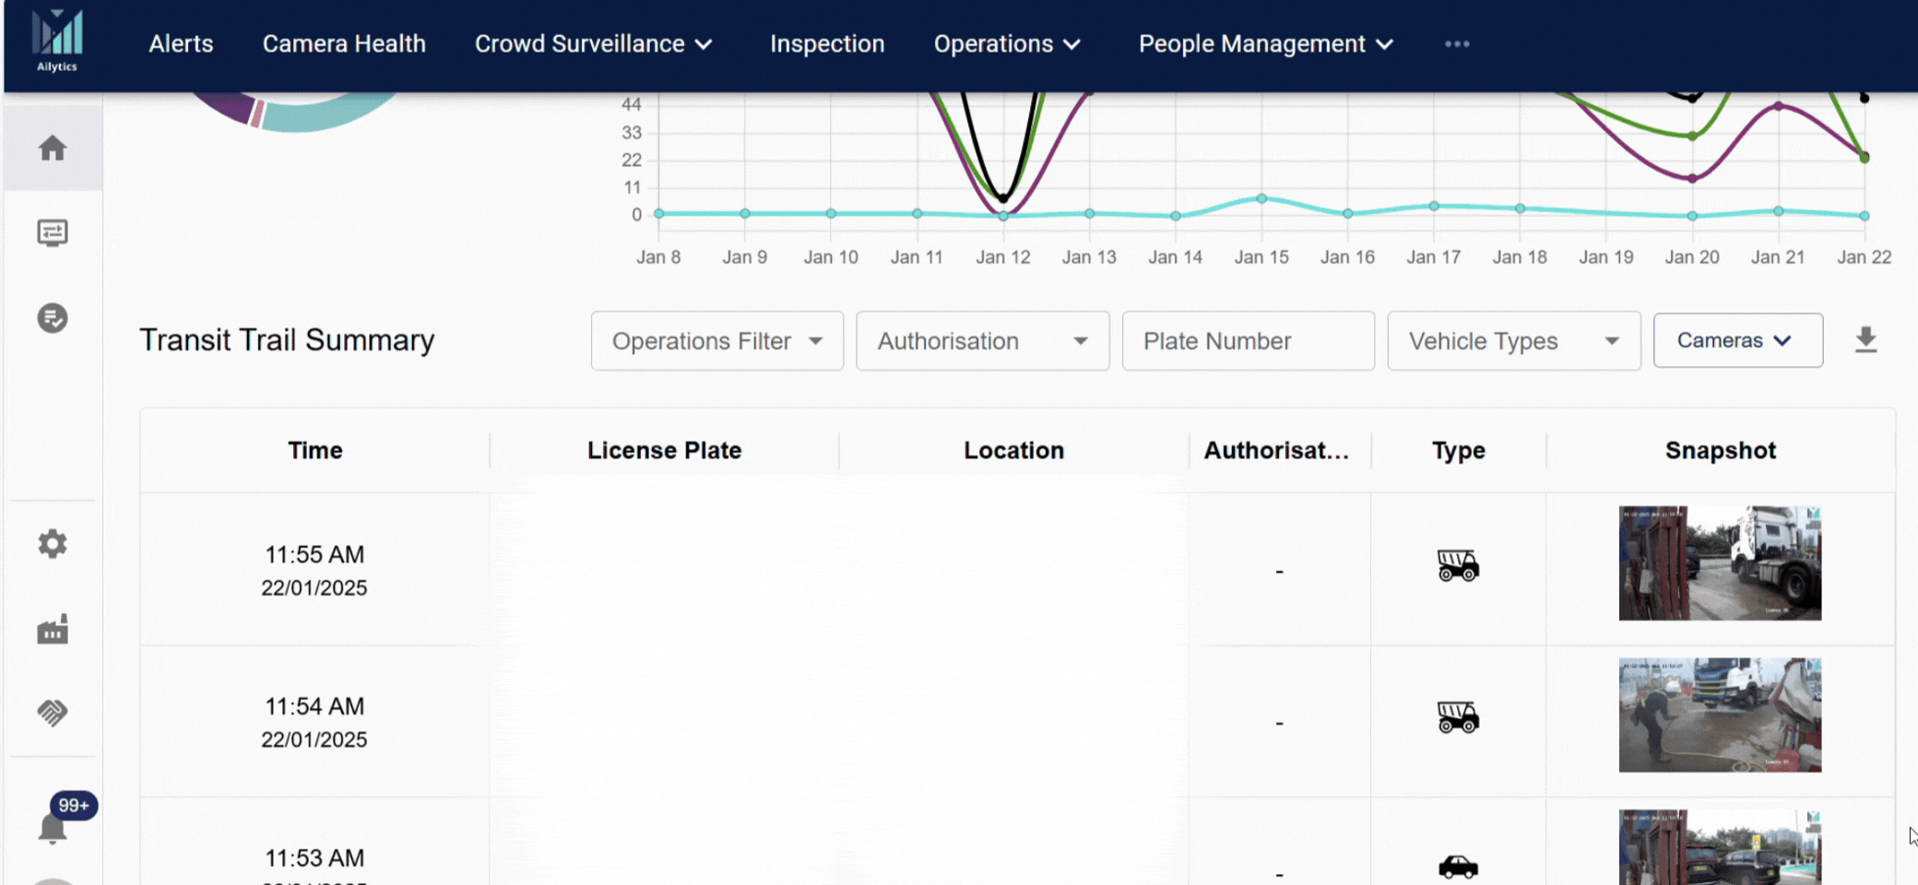1918x885 pixels.
Task: Open the Cameras dropdown button
Action: tap(1737, 341)
